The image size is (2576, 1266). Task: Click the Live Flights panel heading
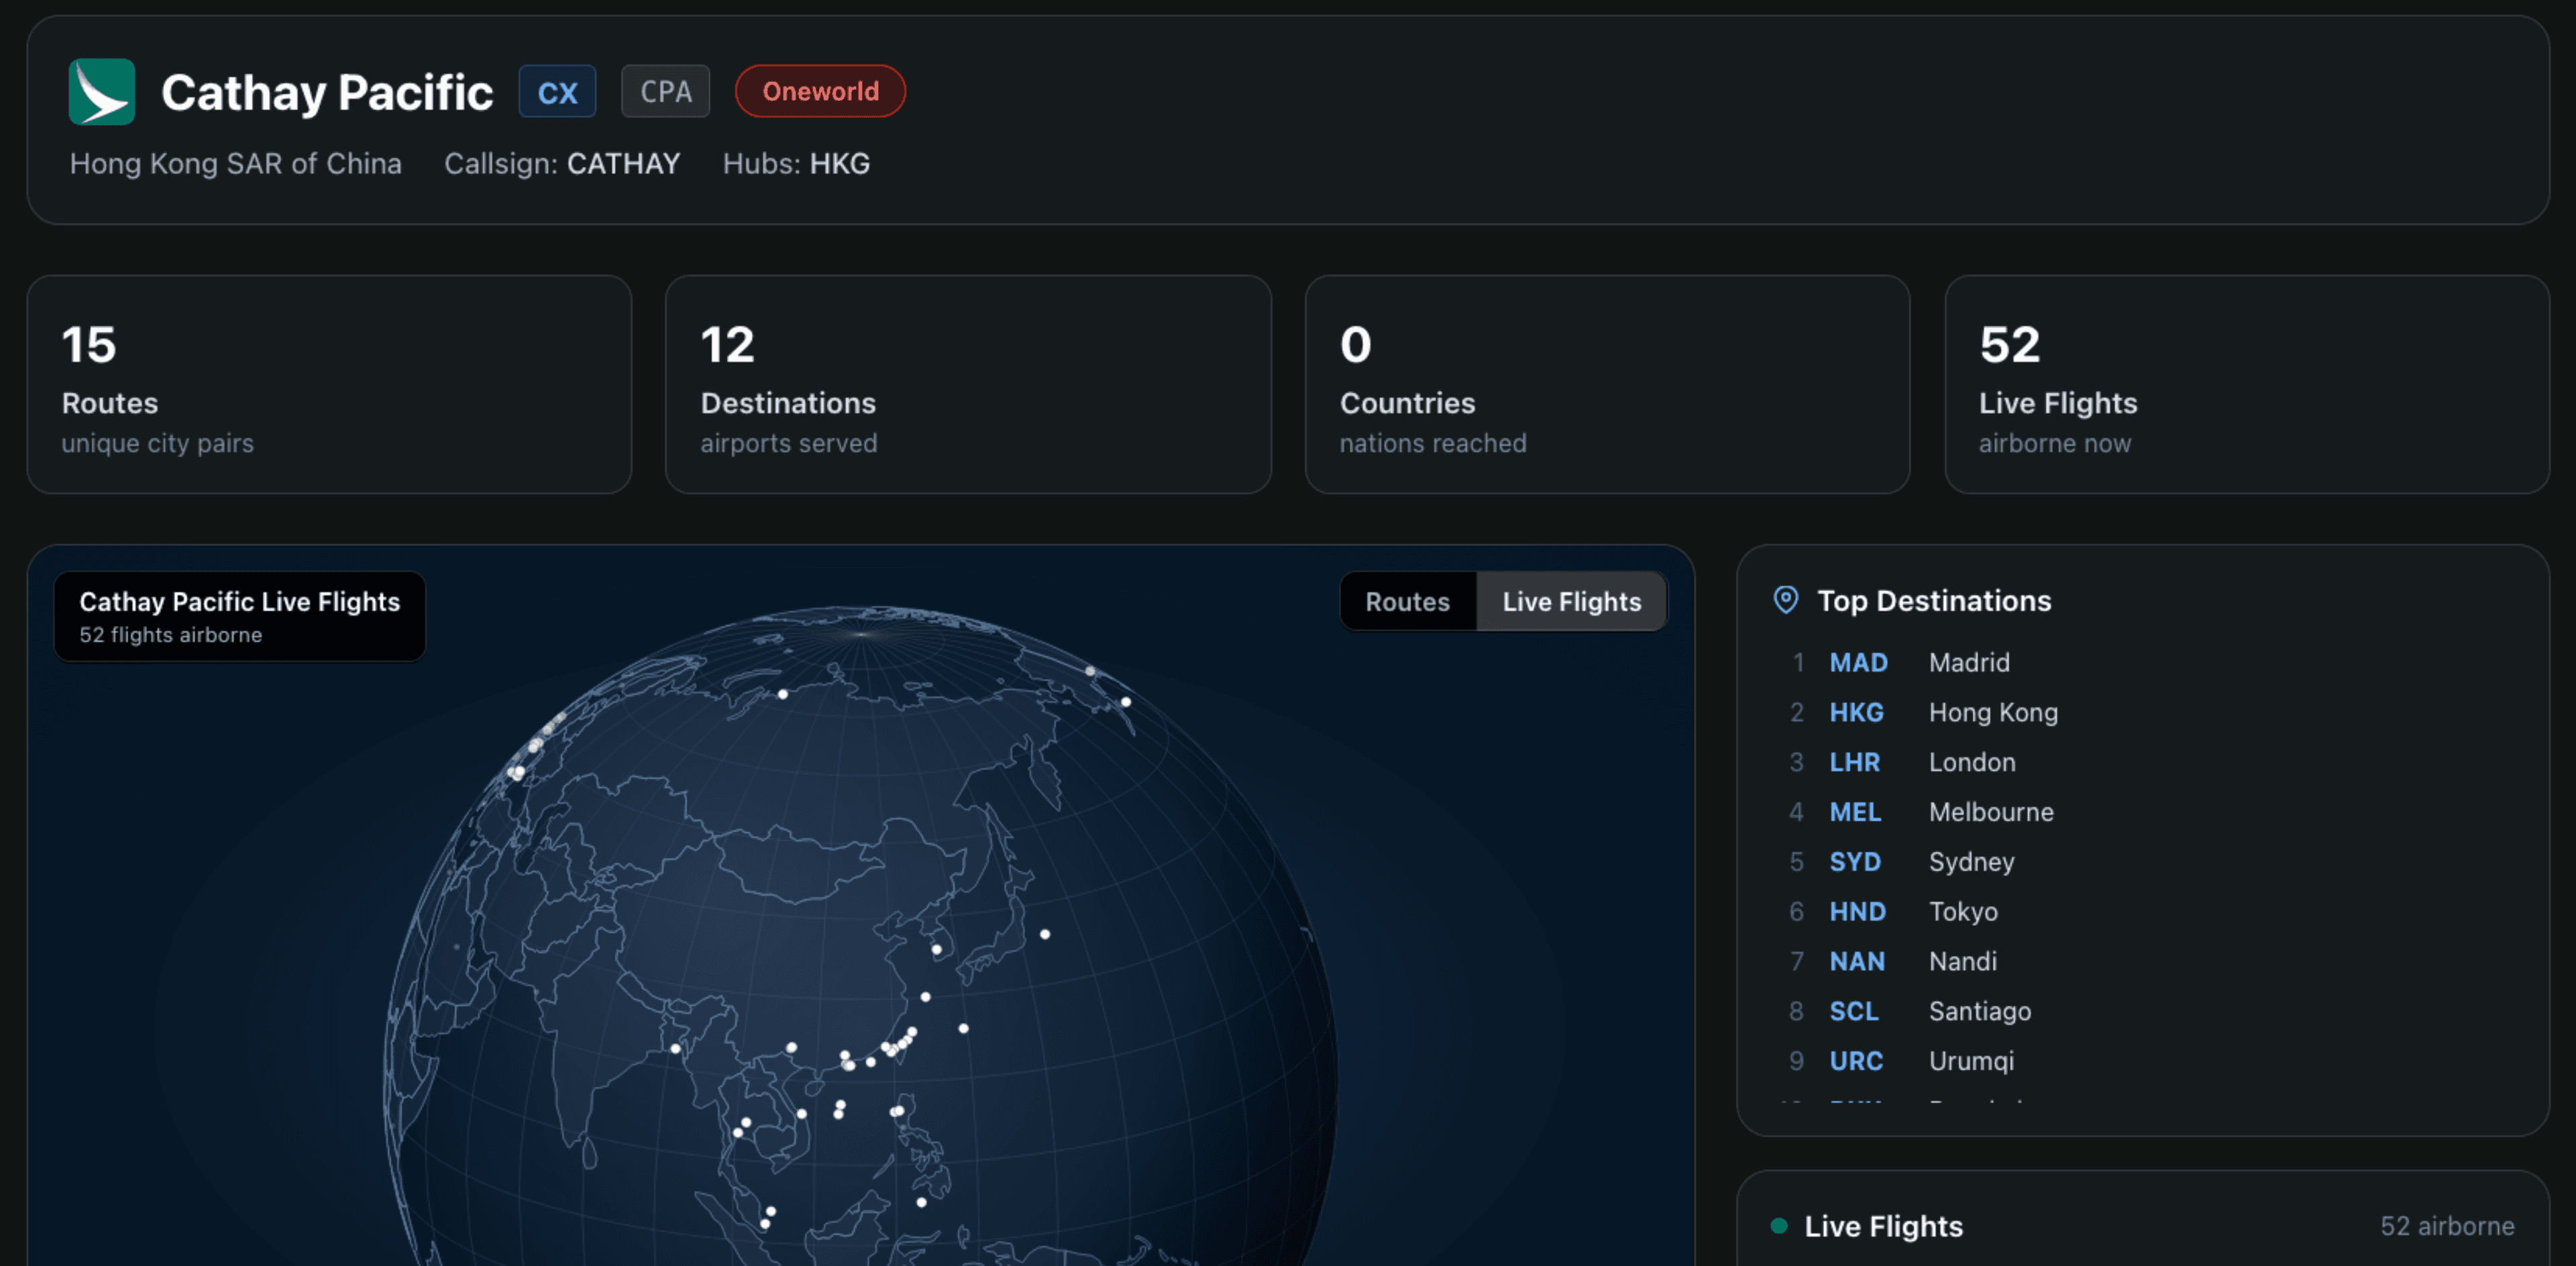1883,1226
